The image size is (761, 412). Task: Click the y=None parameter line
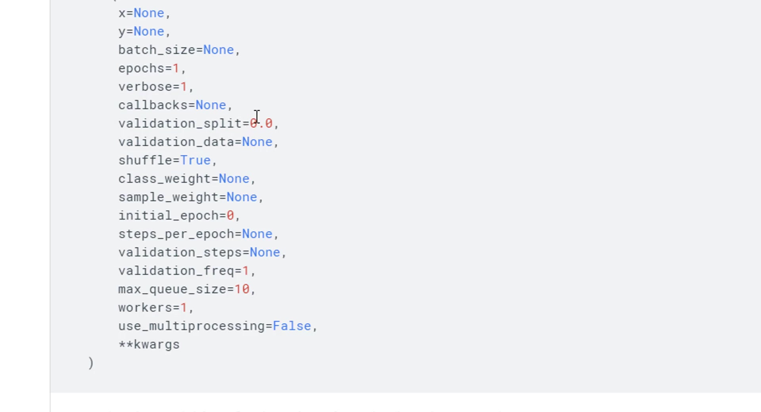pyautogui.click(x=144, y=32)
